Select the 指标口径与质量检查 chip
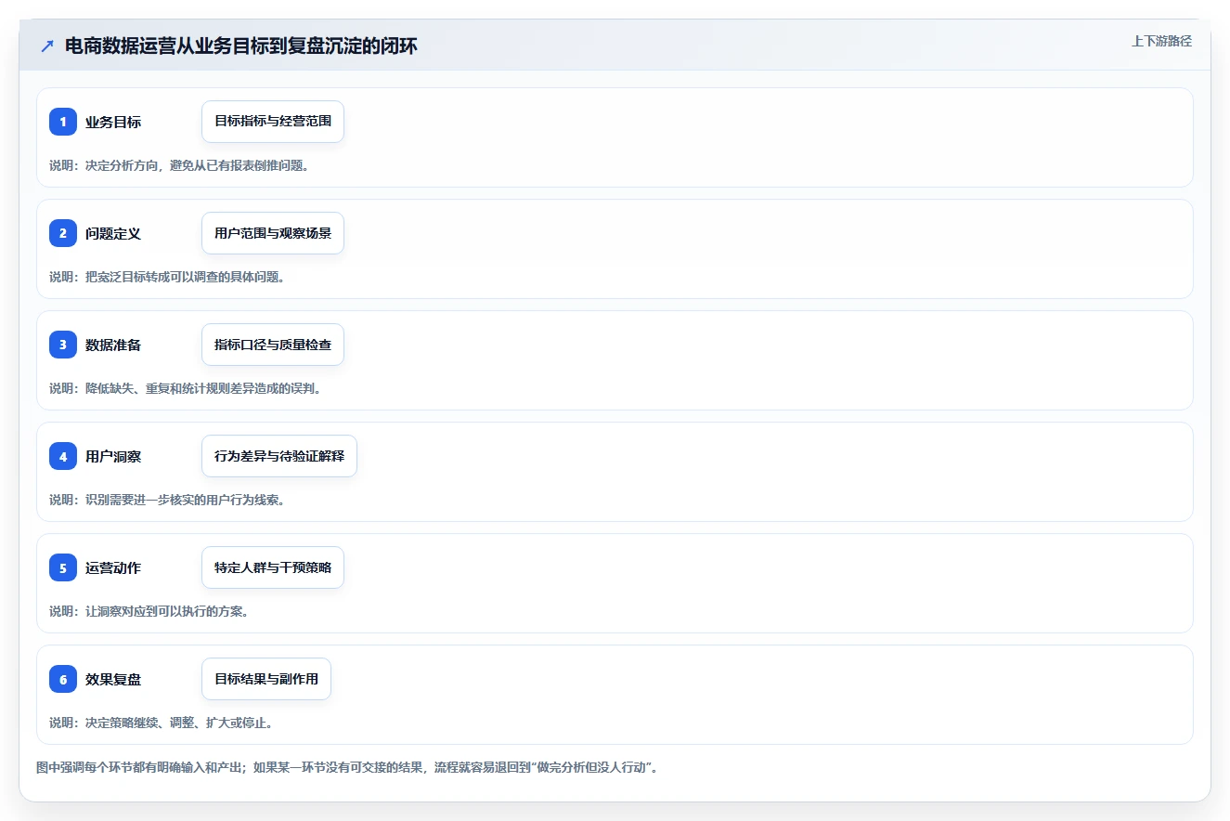 (x=273, y=345)
